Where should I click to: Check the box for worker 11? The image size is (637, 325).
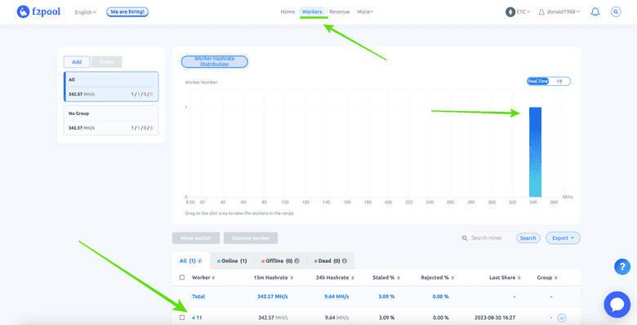pos(182,318)
